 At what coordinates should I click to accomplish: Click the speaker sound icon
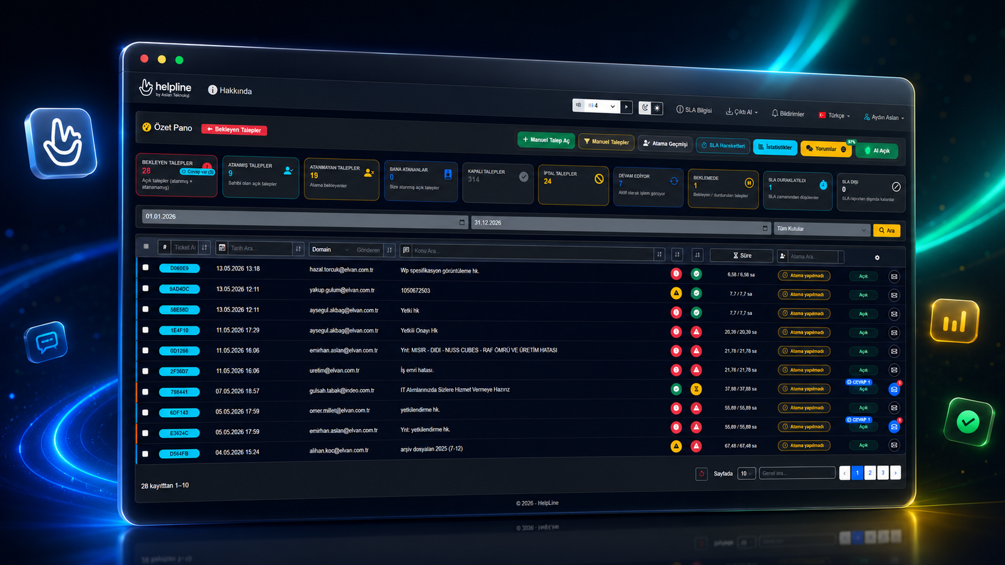pyautogui.click(x=579, y=105)
